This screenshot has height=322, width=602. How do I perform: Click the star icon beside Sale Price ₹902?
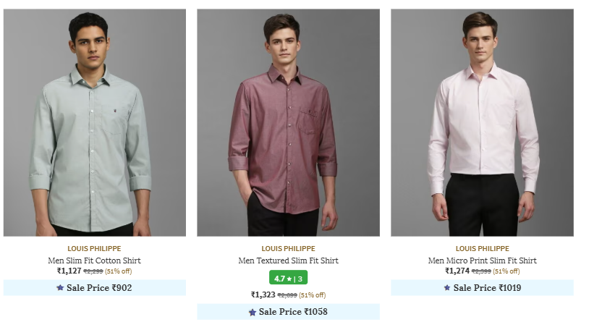point(60,288)
